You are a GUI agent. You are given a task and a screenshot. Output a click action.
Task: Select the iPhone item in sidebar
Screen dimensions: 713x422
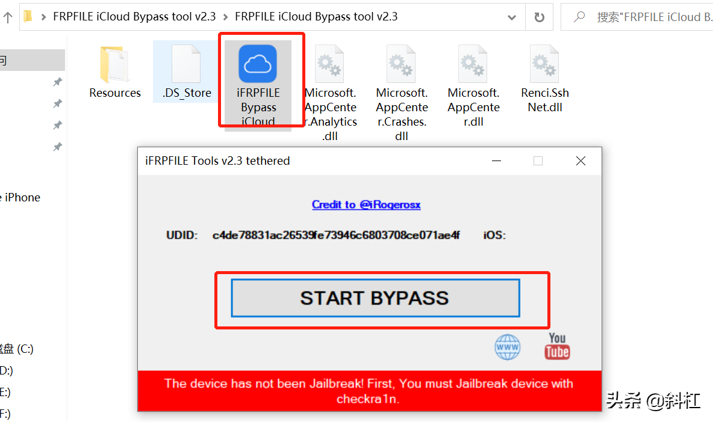pyautogui.click(x=20, y=197)
